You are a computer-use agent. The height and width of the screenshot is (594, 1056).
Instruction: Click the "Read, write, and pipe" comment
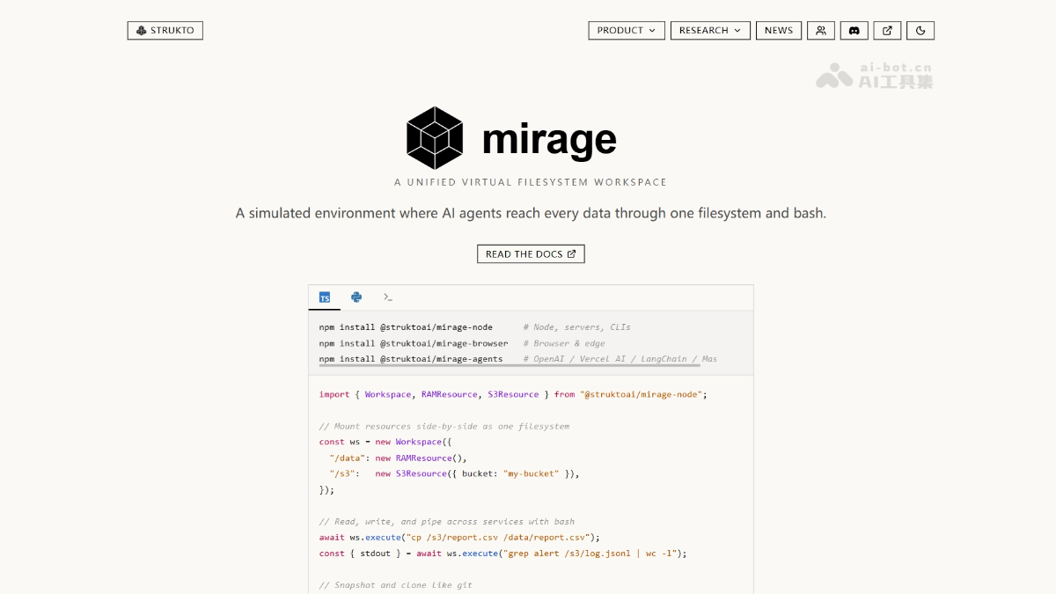[x=447, y=522]
